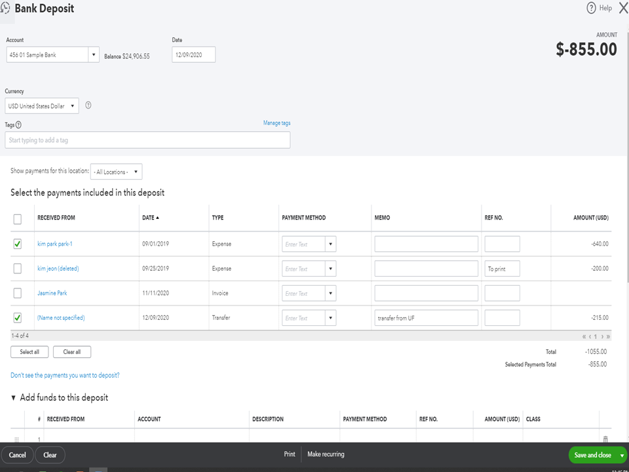Image resolution: width=629 pixels, height=472 pixels.
Task: Close the Bank Deposit window
Action: [622, 8]
